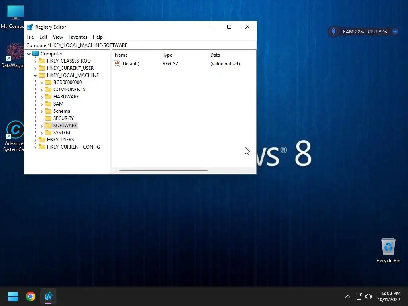The image size is (408, 306).
Task: Click the (Default) value string icon
Action: [117, 63]
